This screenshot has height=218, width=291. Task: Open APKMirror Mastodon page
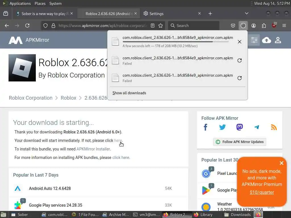click(239, 127)
